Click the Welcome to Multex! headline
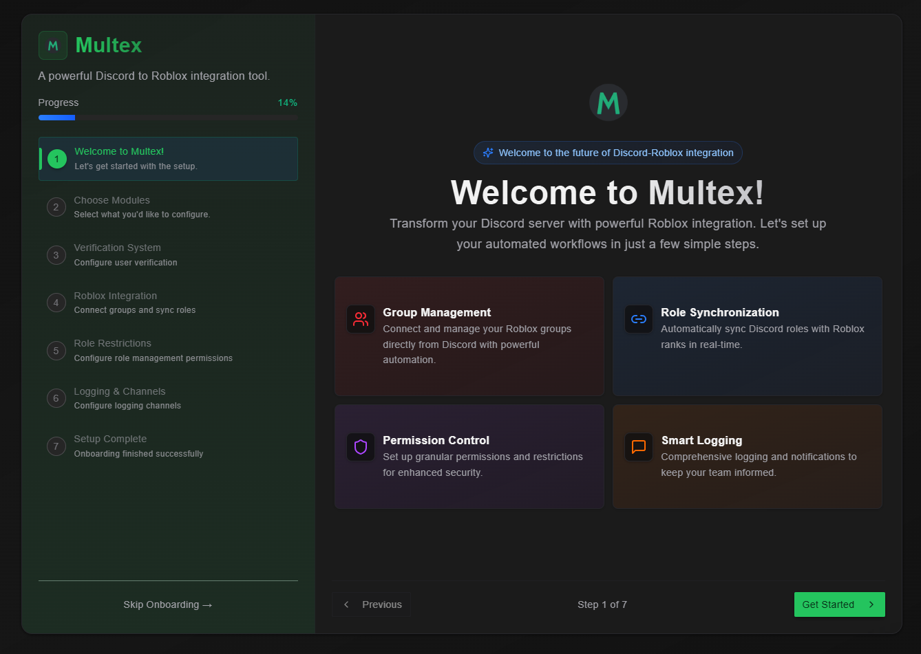The width and height of the screenshot is (921, 654). click(x=608, y=192)
